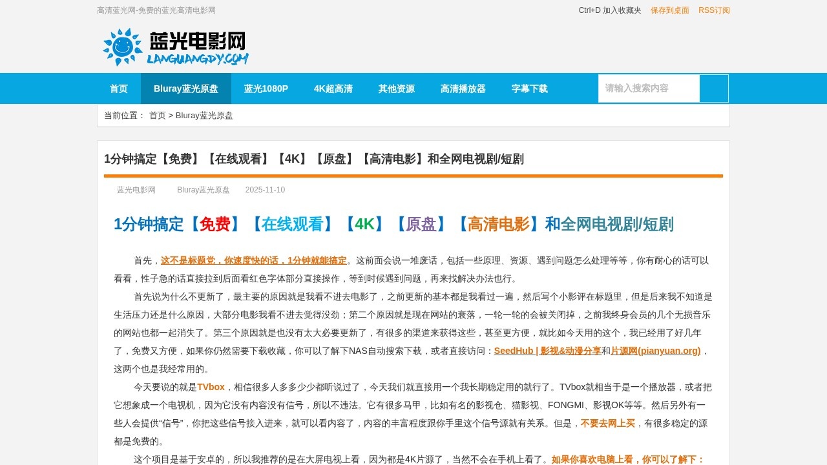Open Bluray蓝光原盘 from the breadcrumb
This screenshot has width=827, height=465.
[205, 115]
